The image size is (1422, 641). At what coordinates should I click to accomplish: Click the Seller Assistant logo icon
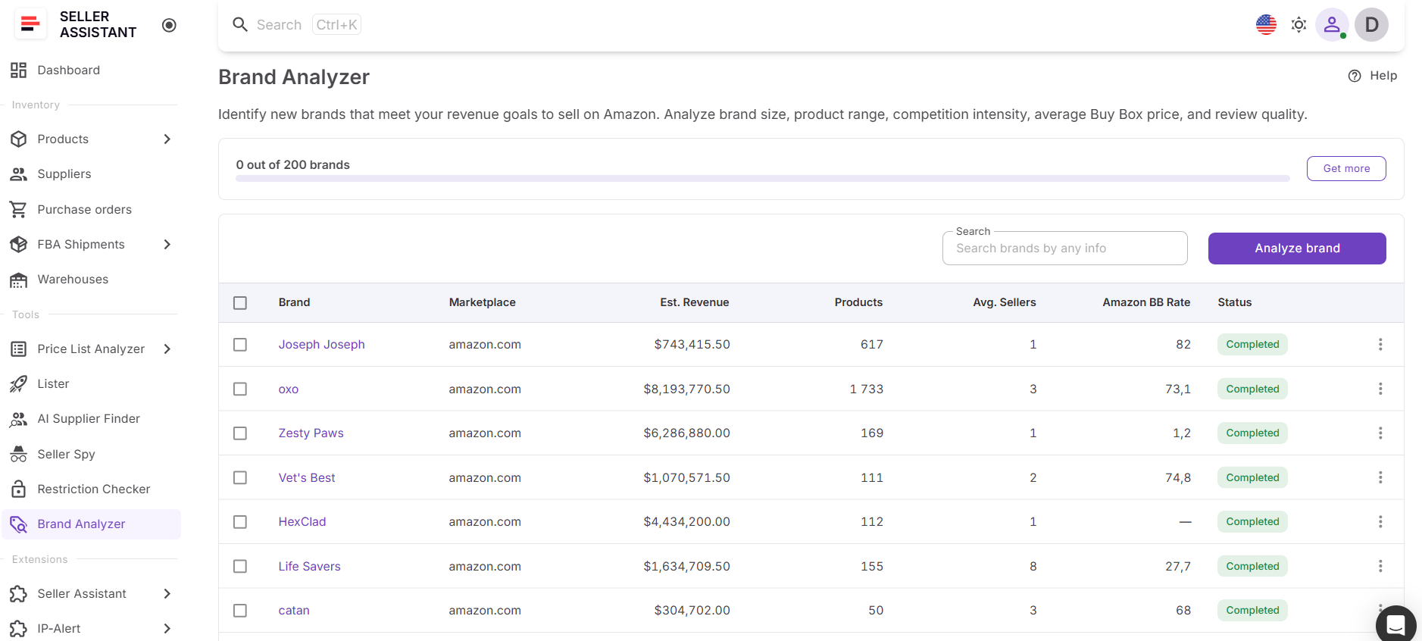(x=30, y=24)
